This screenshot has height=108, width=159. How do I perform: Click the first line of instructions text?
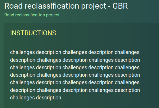[x=75, y=52]
